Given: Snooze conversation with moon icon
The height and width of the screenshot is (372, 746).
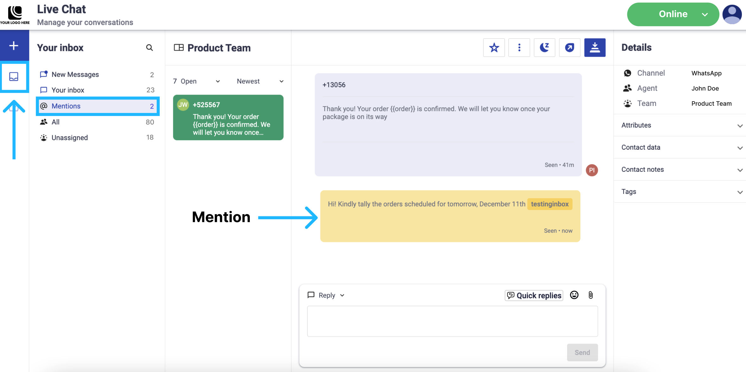Looking at the screenshot, I should point(544,47).
